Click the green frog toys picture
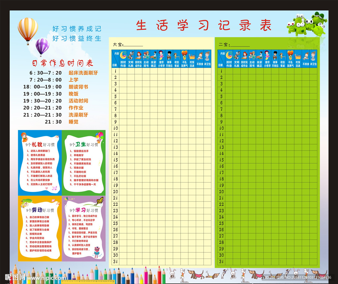The image size is (338, 284). click(307, 24)
